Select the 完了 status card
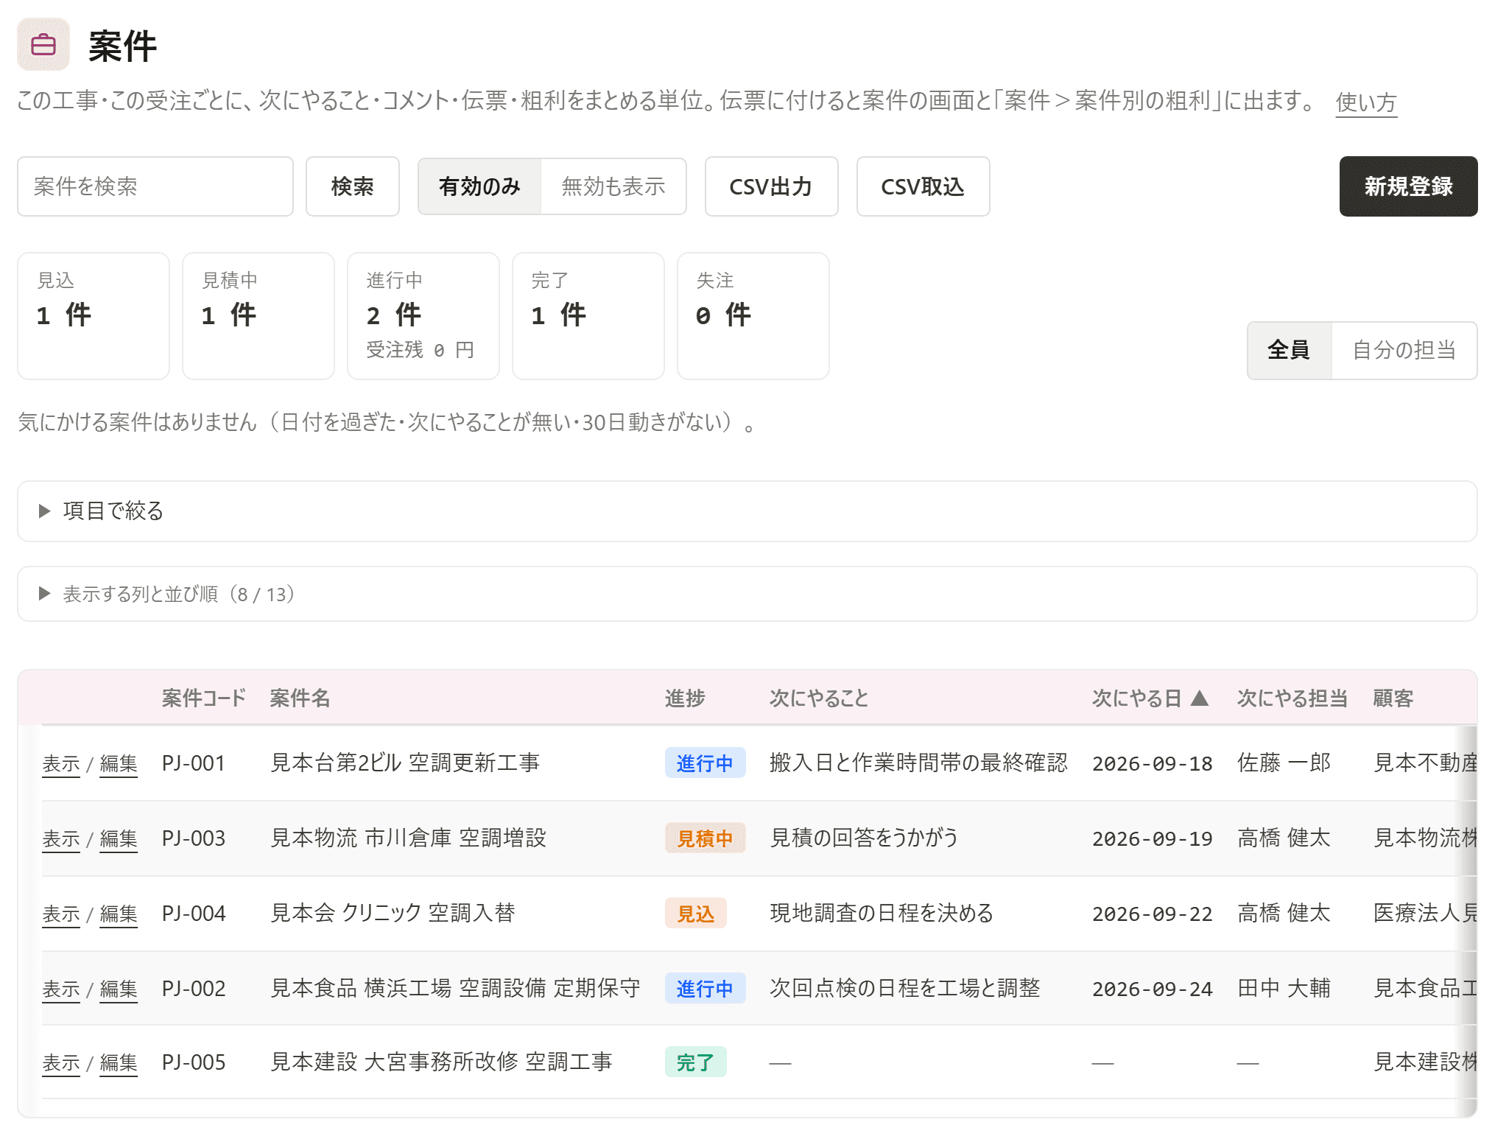Screen dimensions: 1495x1125 pyautogui.click(x=588, y=316)
